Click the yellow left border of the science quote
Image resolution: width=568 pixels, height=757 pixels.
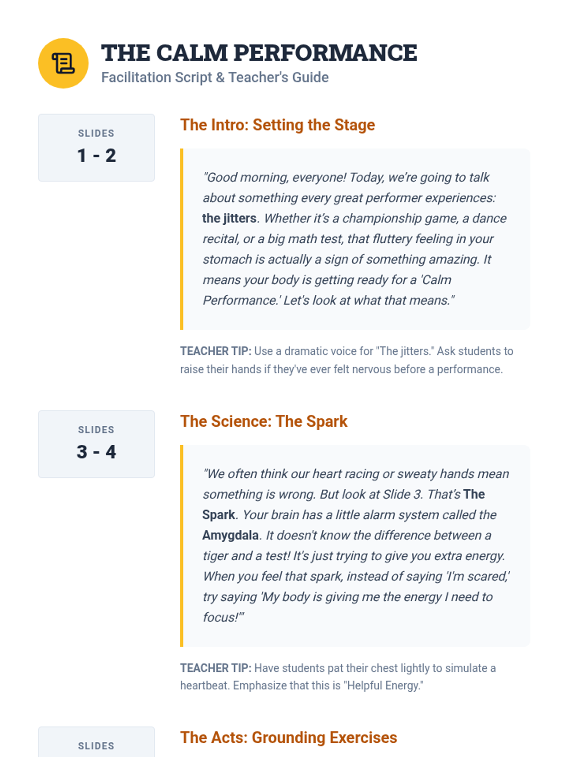(182, 546)
